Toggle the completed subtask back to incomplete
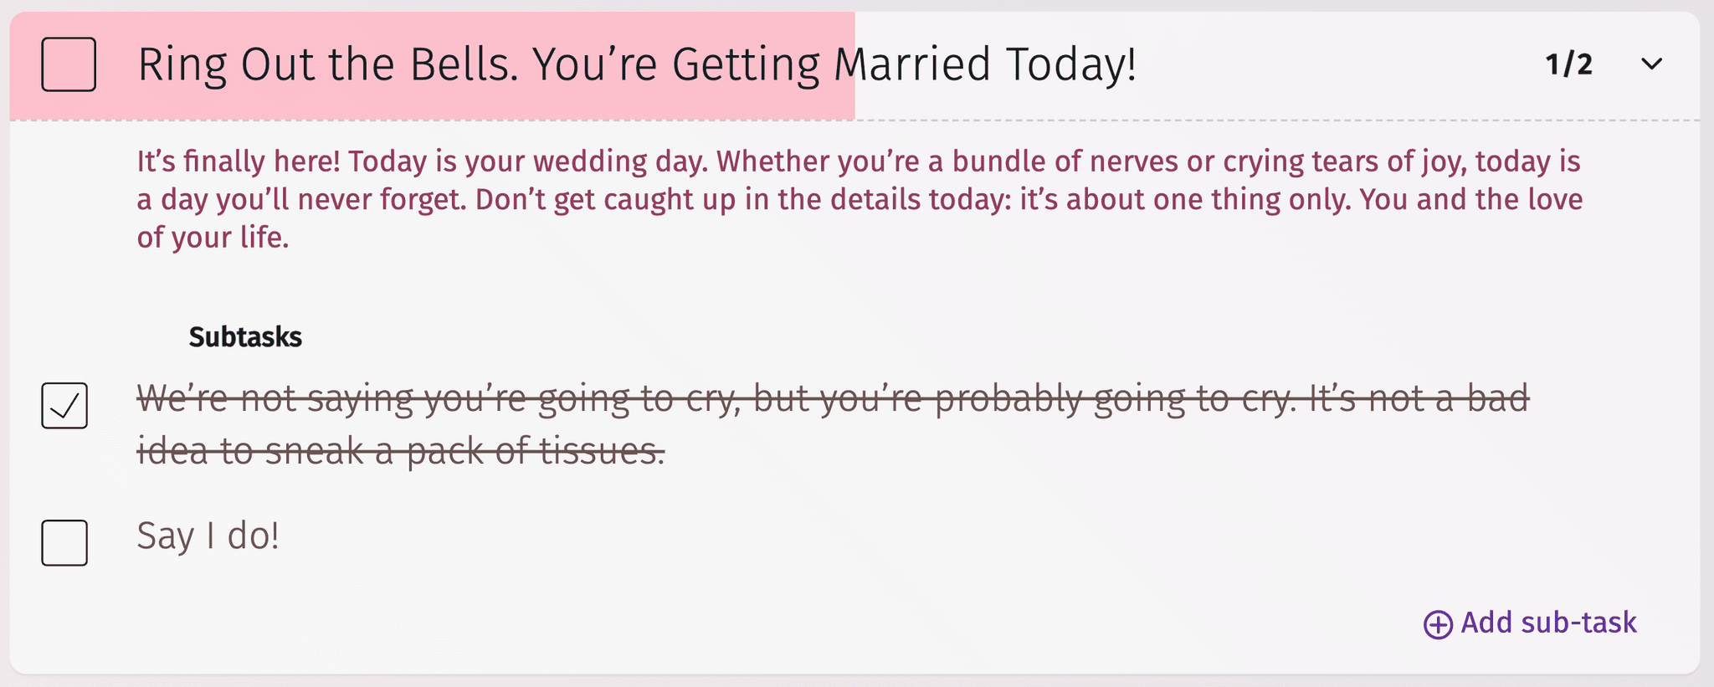 64,407
